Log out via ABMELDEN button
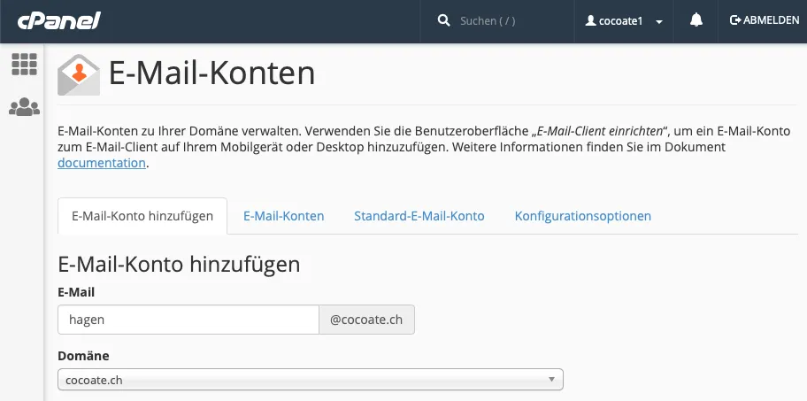The height and width of the screenshot is (401, 807). click(765, 20)
